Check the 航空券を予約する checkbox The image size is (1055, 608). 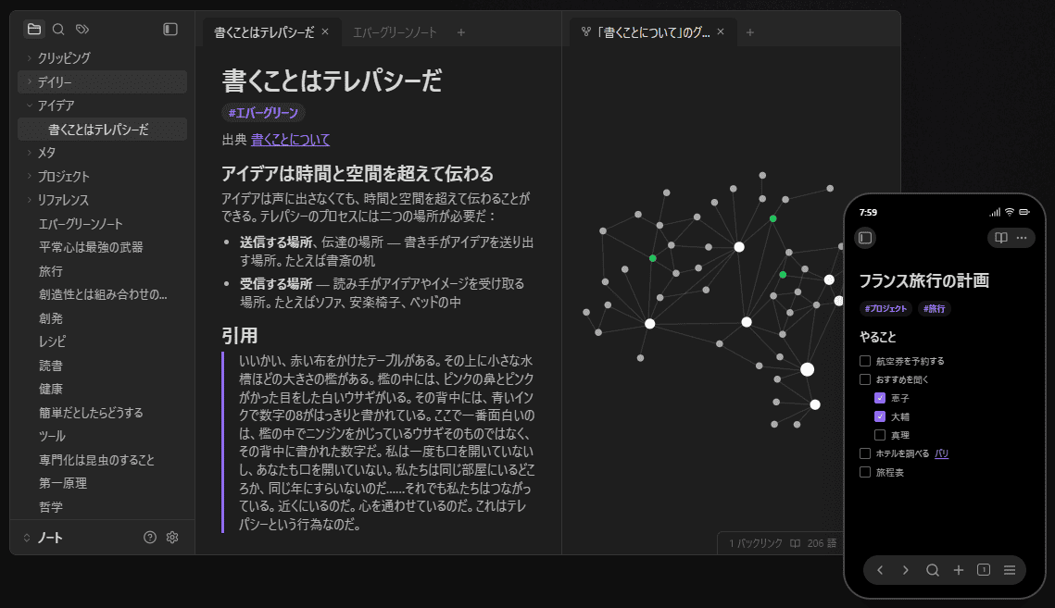pyautogui.click(x=864, y=360)
